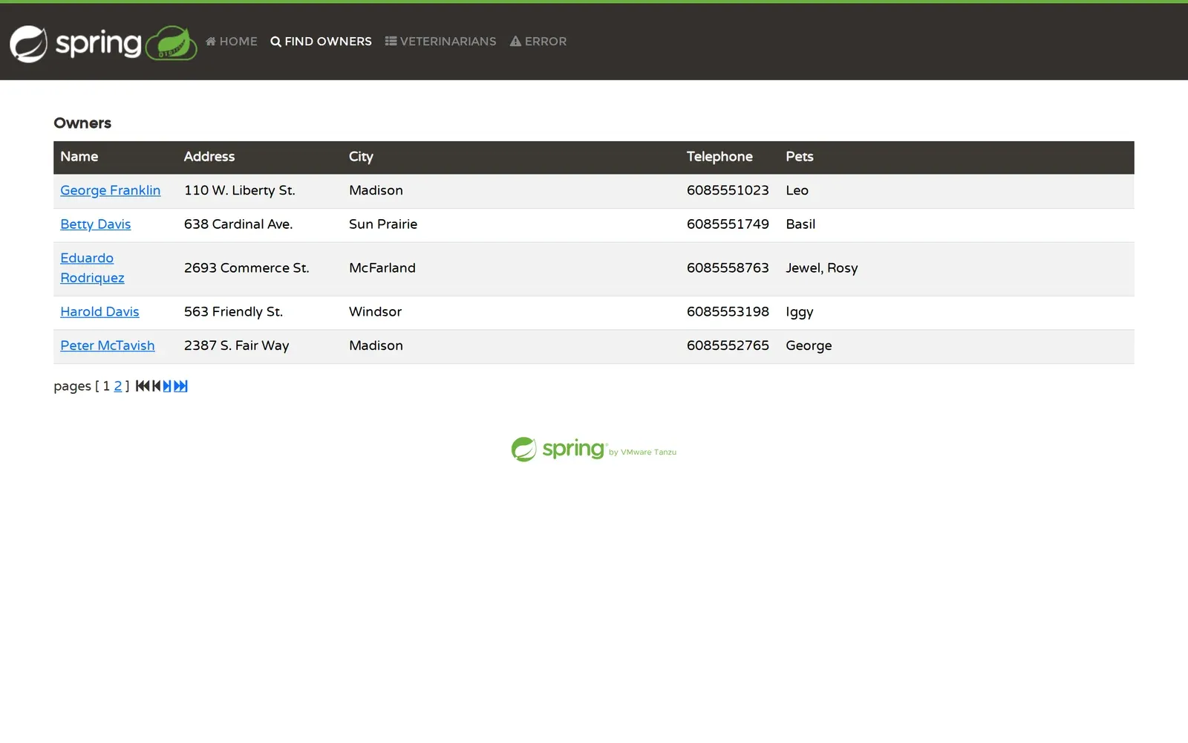The width and height of the screenshot is (1188, 743).
Task: Open the Veterinarians menu item
Action: click(440, 42)
